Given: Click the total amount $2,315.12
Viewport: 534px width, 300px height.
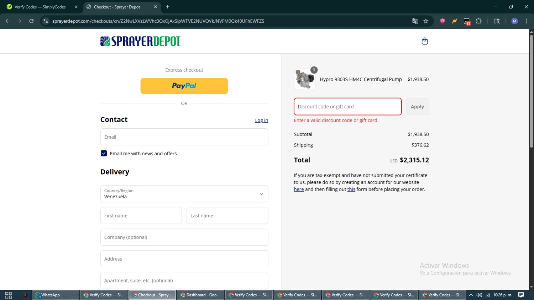Looking at the screenshot, I should tap(414, 160).
